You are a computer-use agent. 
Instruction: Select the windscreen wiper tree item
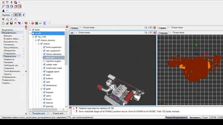(54, 68)
